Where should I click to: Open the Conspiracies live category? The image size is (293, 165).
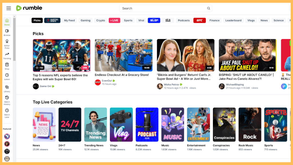224,124
